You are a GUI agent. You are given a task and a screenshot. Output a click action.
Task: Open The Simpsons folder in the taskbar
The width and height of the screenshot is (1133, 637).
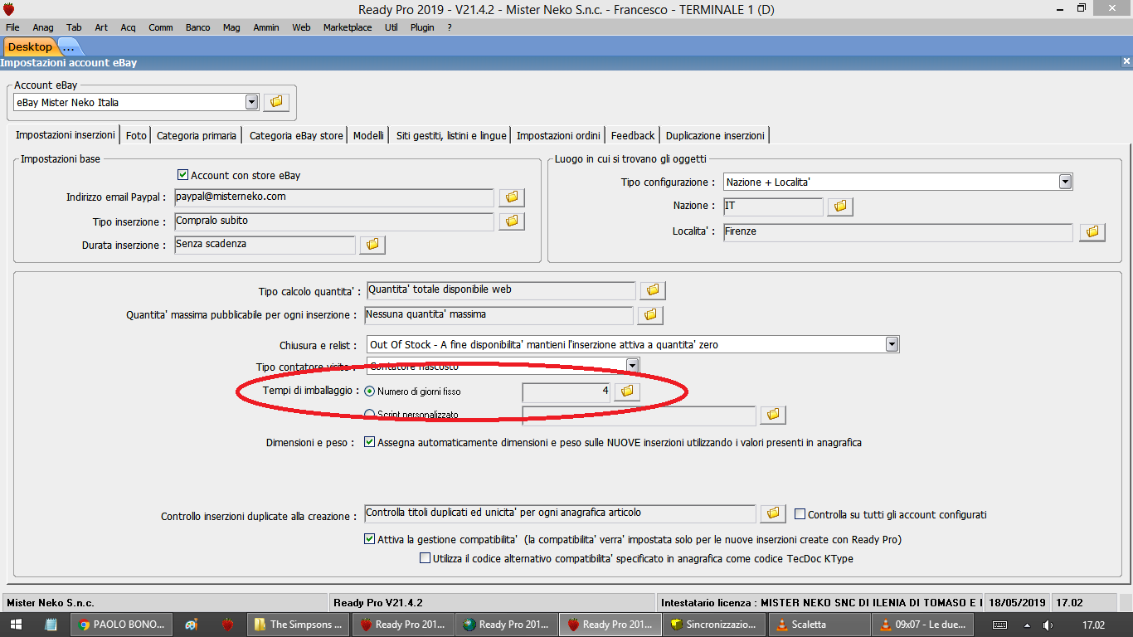point(298,625)
